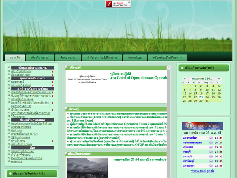Expand the เกี่ยวกับสำนักงาน submenu arrow
This screenshot has width=237, height=178.
53,72
